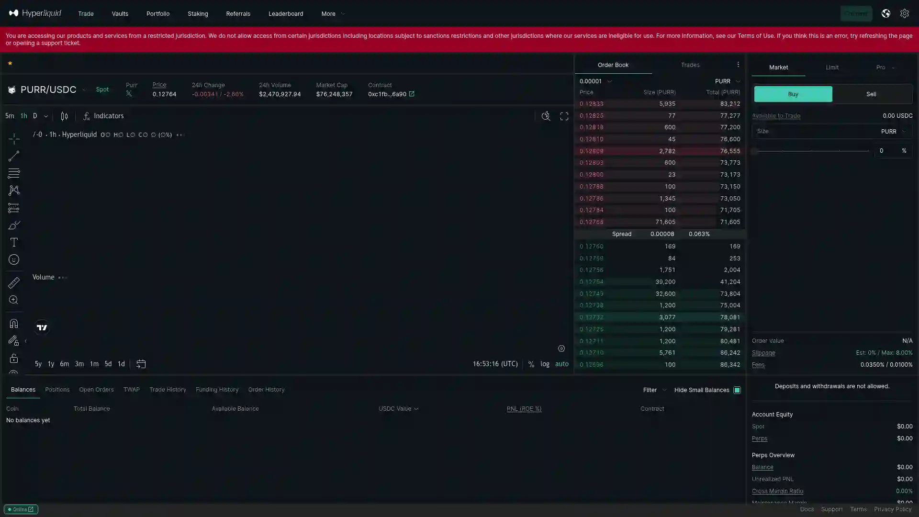Viewport: 919px width, 517px height.
Task: Open the 0.00001 price grouping dropdown
Action: coord(595,81)
